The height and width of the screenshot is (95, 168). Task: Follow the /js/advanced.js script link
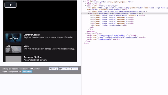point(104,39)
